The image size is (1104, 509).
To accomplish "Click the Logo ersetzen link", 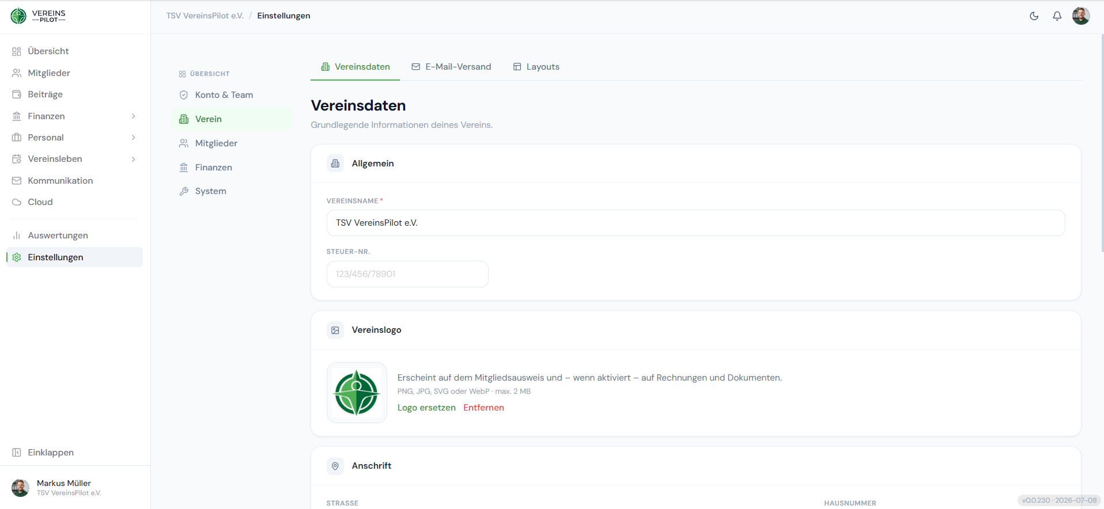I will (x=426, y=408).
